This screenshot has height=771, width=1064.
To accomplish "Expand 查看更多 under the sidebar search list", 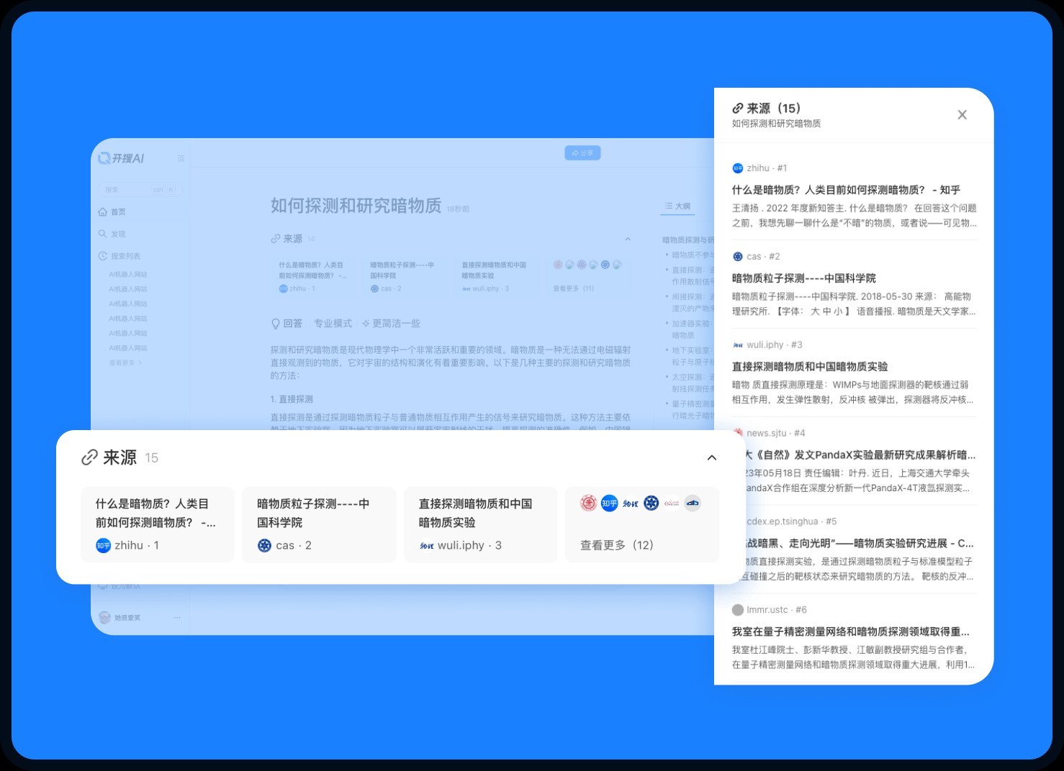I will click(x=125, y=362).
